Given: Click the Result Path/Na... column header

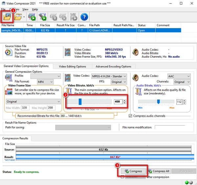Looking at the screenshot, I should pos(124,25).
